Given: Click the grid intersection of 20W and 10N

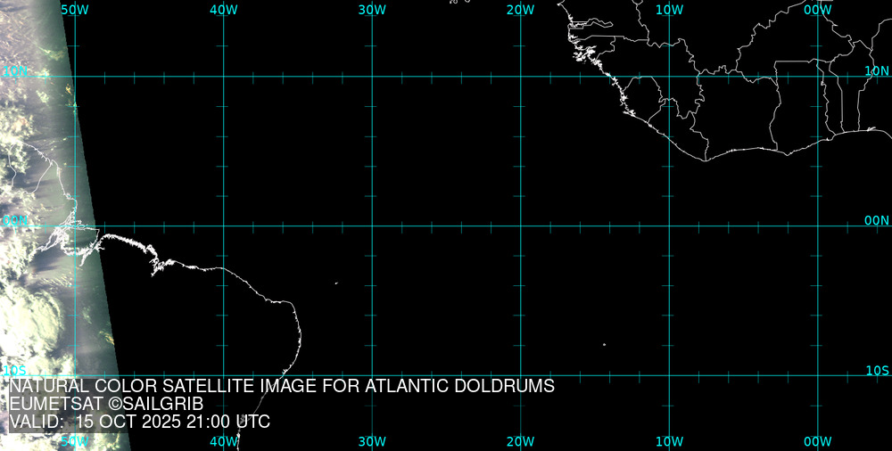Looking at the screenshot, I should pos(520,77).
